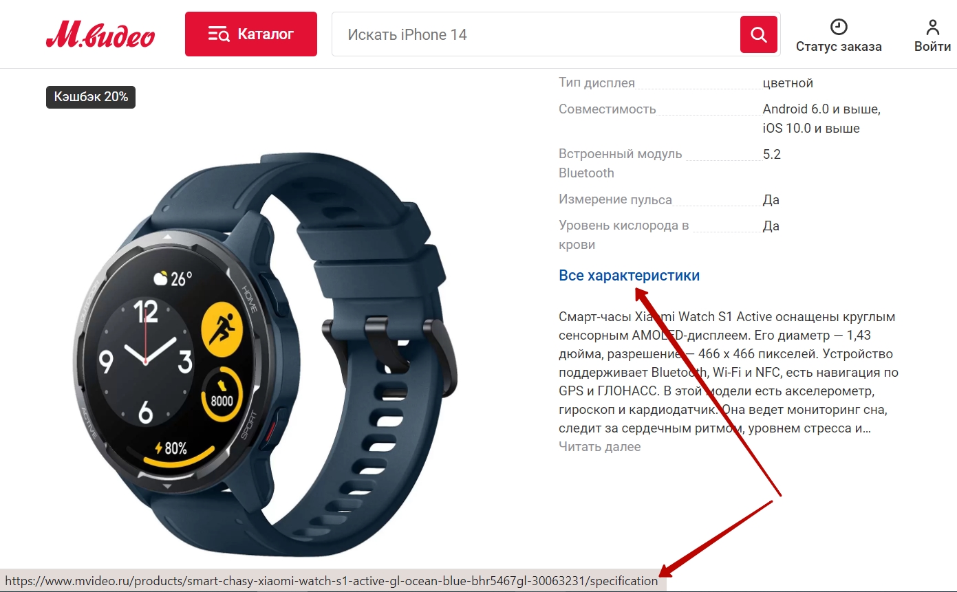Open the 'Все характеристики' link
Image resolution: width=957 pixels, height=592 pixels.
(x=629, y=276)
